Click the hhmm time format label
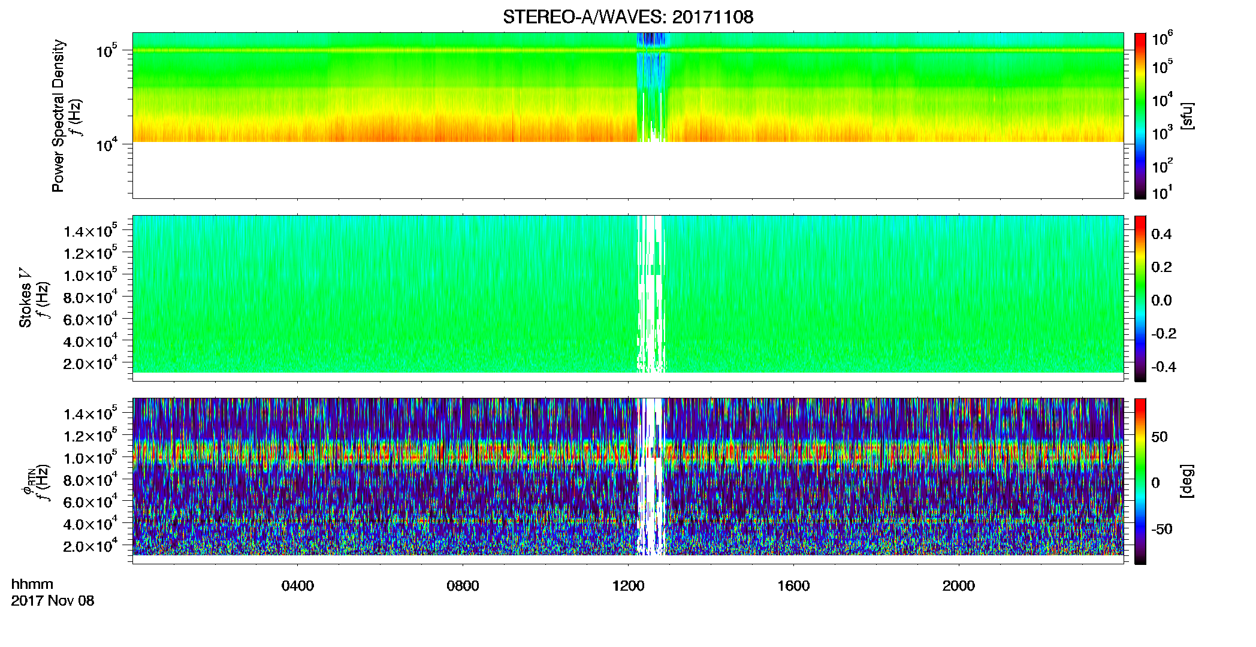1256x647 pixels. coord(32,585)
